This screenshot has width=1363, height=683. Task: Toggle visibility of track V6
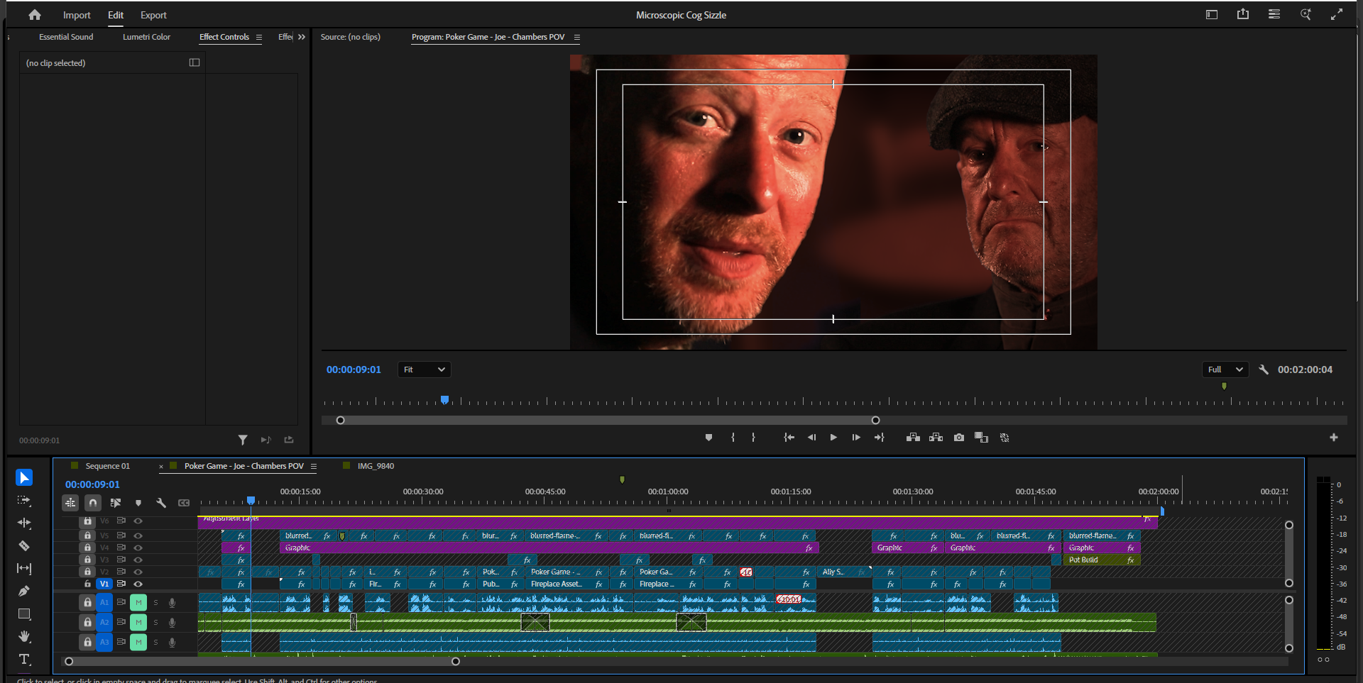[138, 521]
